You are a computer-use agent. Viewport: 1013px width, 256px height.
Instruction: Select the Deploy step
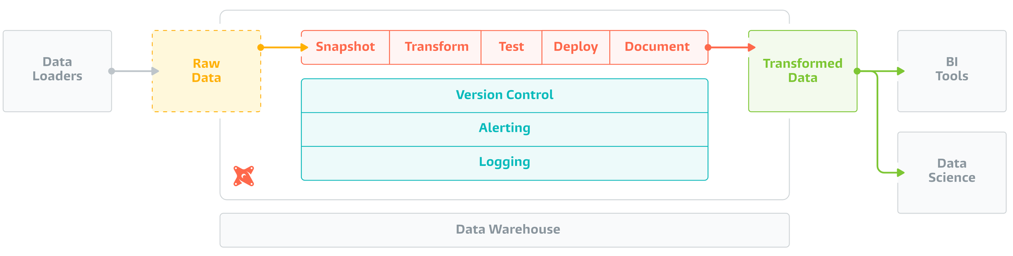(x=576, y=48)
